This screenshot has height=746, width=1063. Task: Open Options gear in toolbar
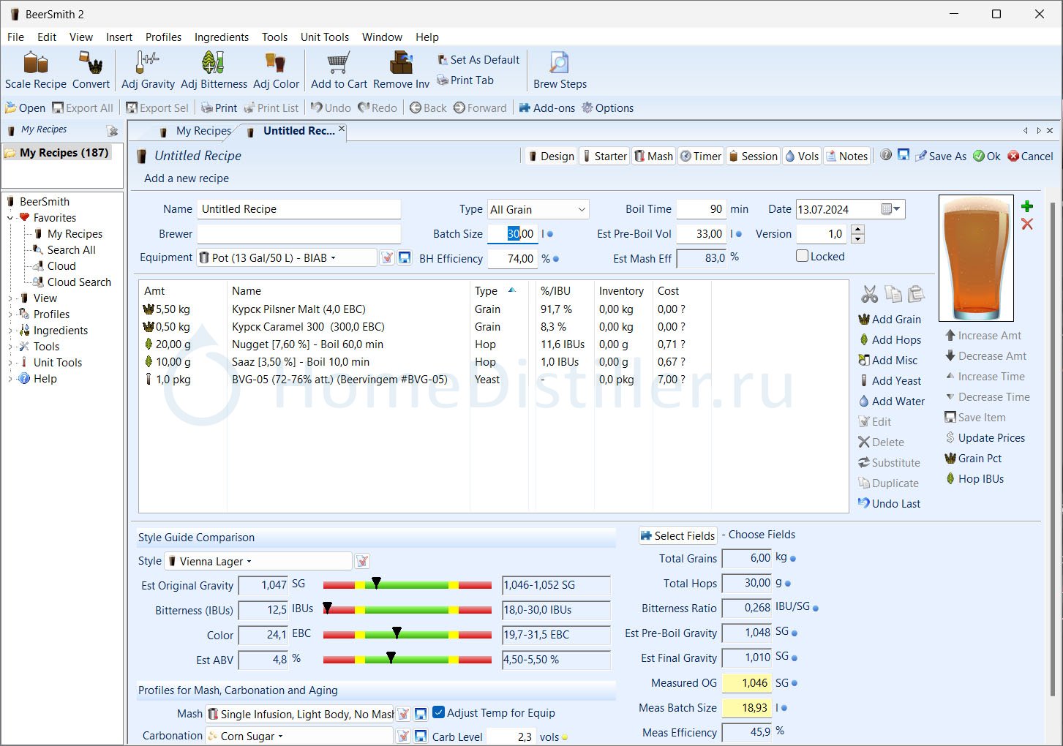click(607, 108)
